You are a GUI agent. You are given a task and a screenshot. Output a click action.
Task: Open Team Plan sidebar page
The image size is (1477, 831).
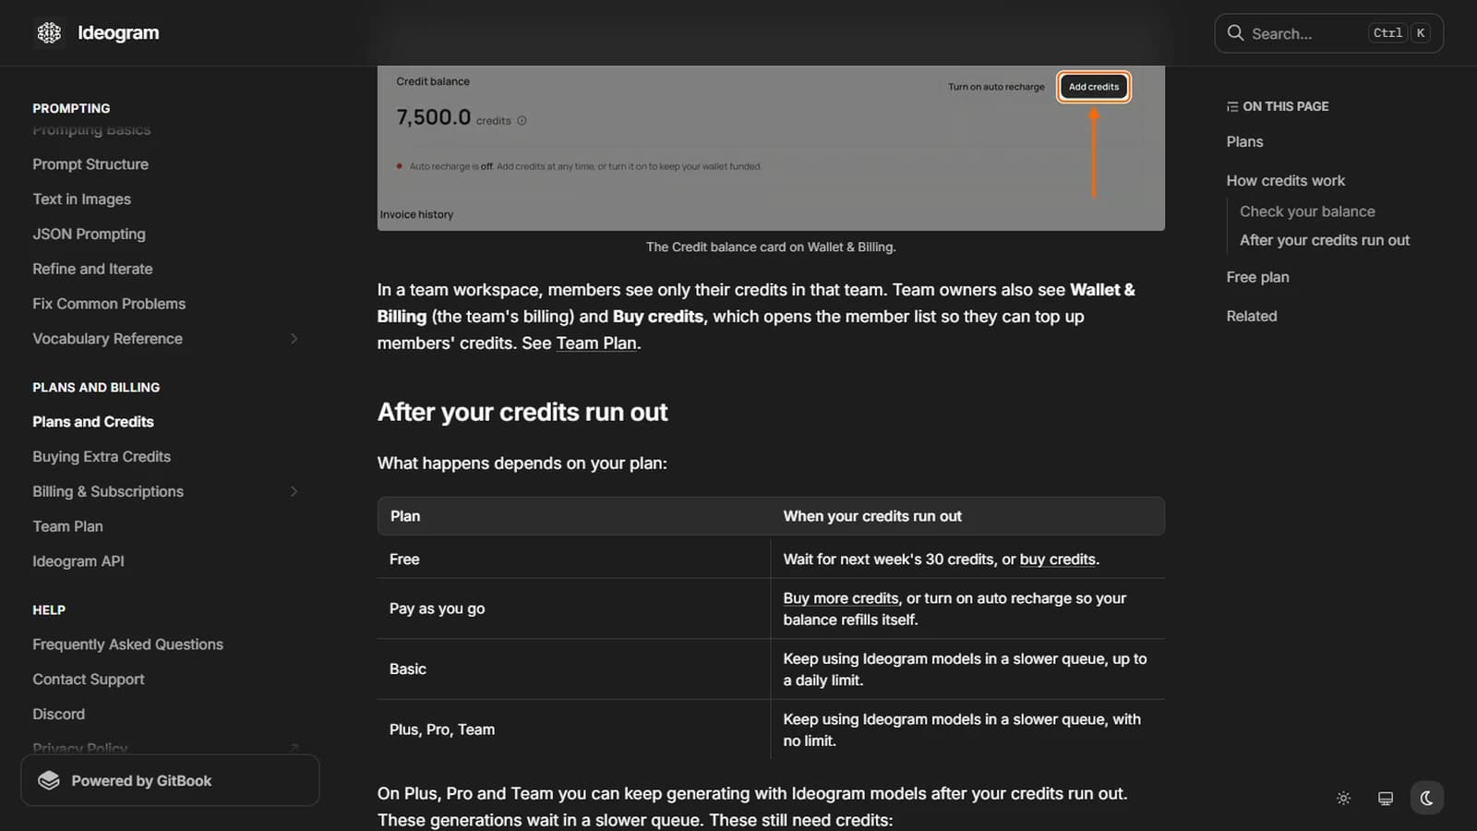pyautogui.click(x=67, y=526)
